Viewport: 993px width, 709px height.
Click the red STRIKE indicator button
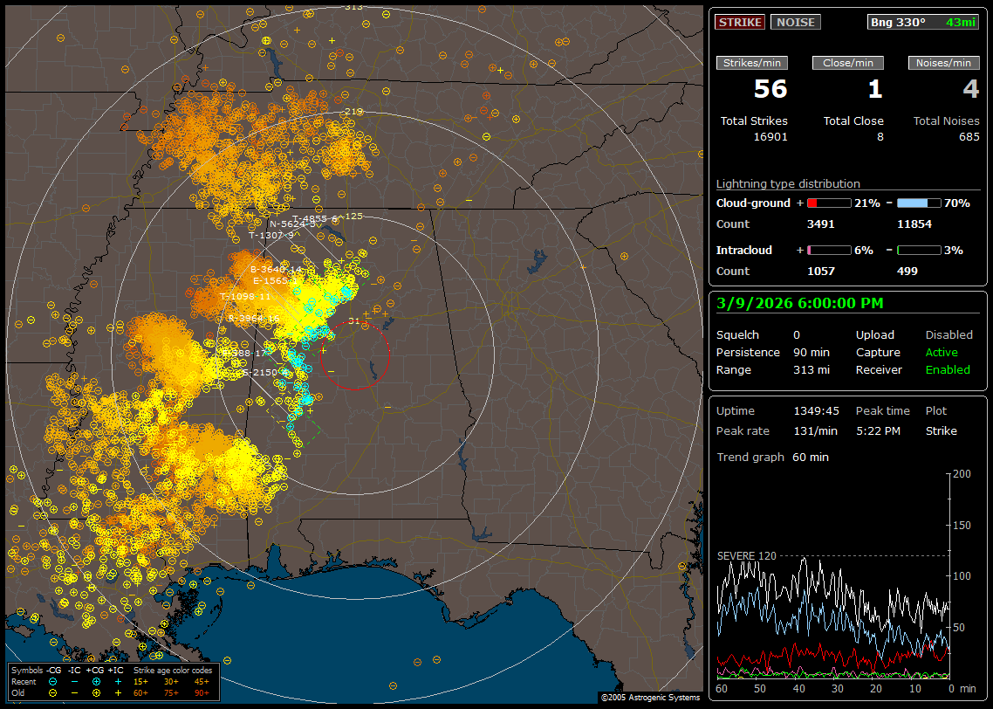point(740,22)
